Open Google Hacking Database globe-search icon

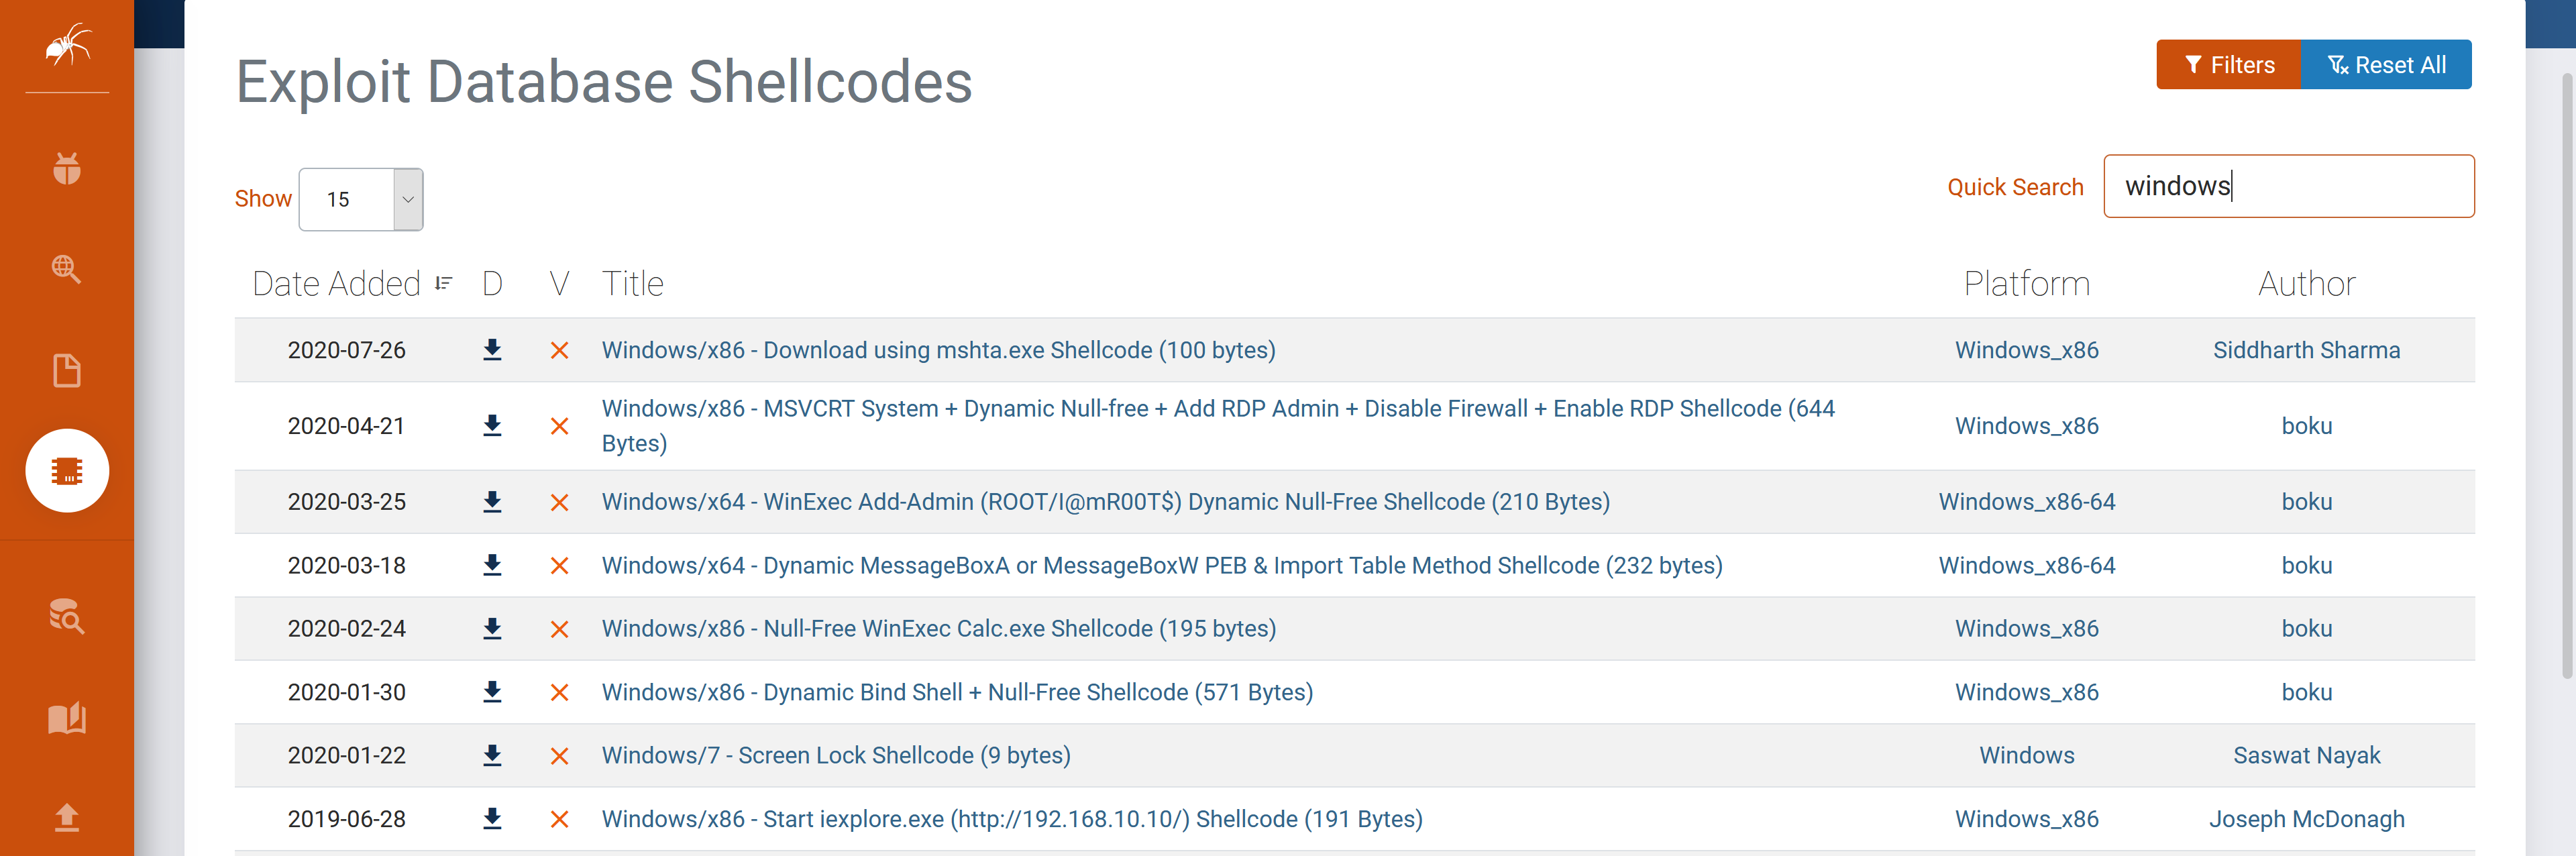tap(67, 268)
